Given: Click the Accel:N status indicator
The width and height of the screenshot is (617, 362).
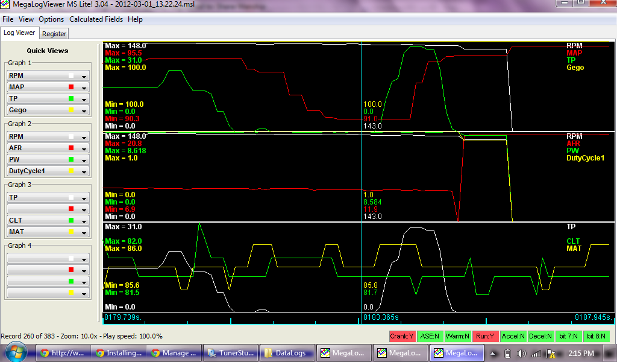Looking at the screenshot, I should [513, 336].
